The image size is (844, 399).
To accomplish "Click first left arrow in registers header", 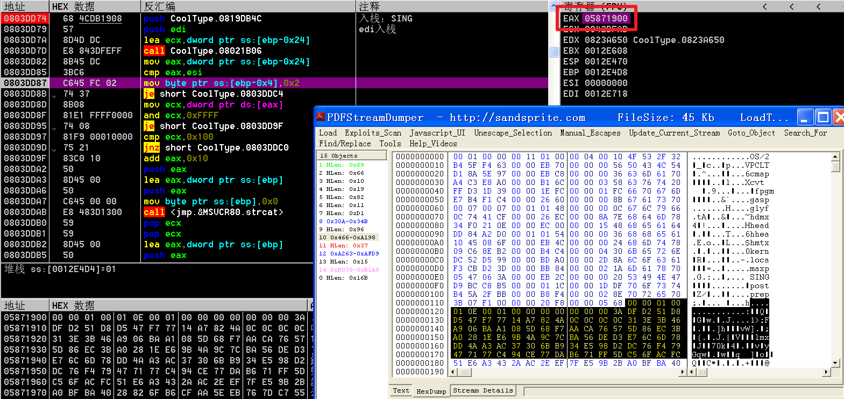I will (765, 6).
